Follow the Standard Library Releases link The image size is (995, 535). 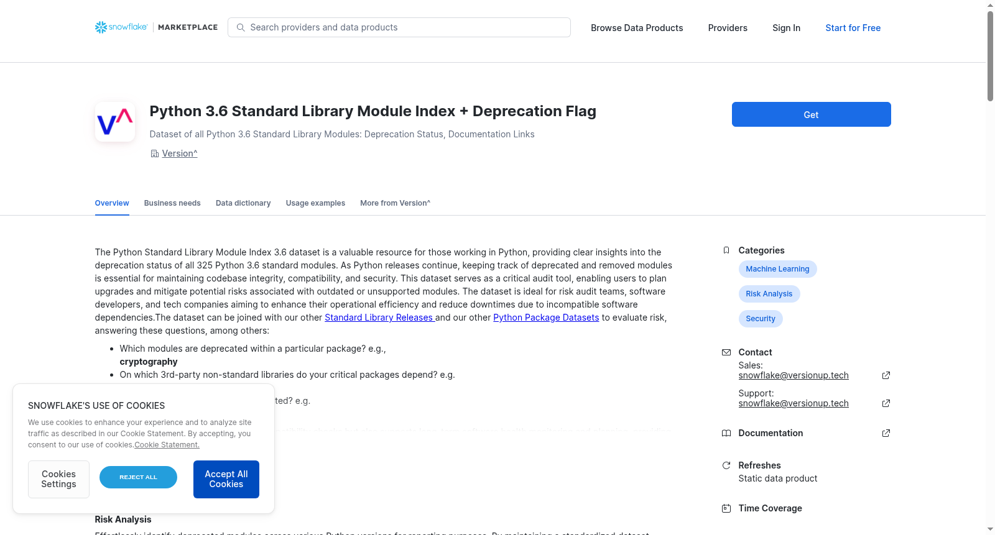379,318
